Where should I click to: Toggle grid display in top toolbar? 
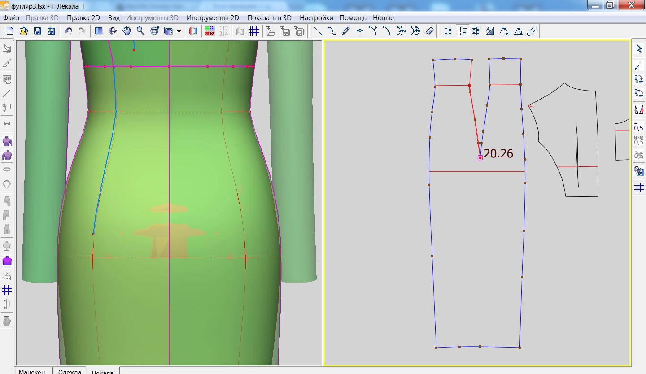click(254, 31)
